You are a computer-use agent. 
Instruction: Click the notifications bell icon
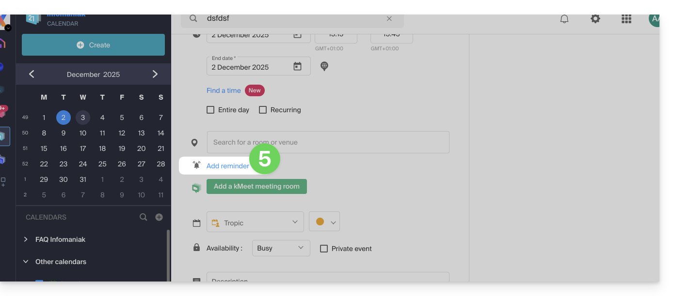pyautogui.click(x=564, y=19)
